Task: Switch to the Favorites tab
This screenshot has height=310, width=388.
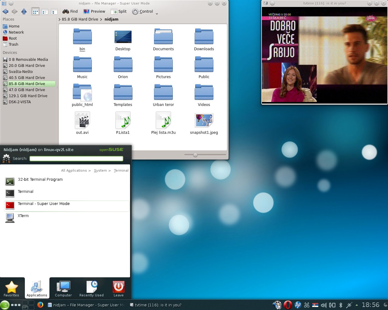Action: tap(11, 289)
